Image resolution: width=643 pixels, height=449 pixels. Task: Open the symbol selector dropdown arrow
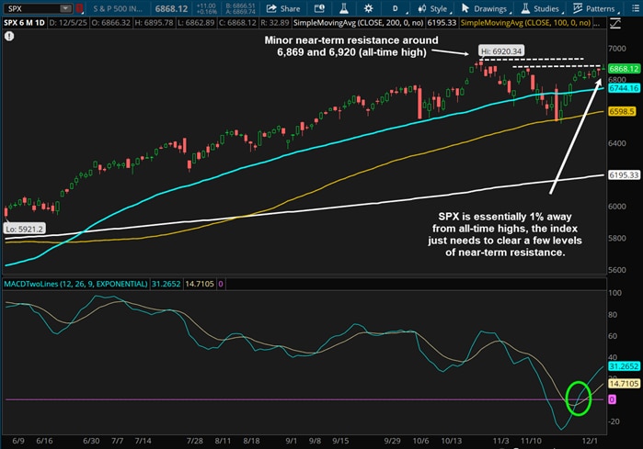[x=65, y=8]
